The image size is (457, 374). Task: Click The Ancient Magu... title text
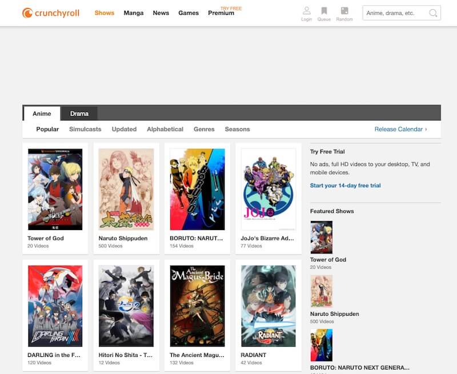coord(197,355)
